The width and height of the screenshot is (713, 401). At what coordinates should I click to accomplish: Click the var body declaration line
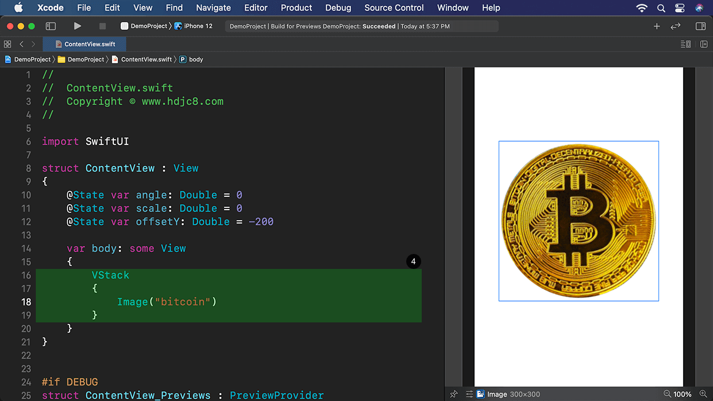[x=126, y=248]
